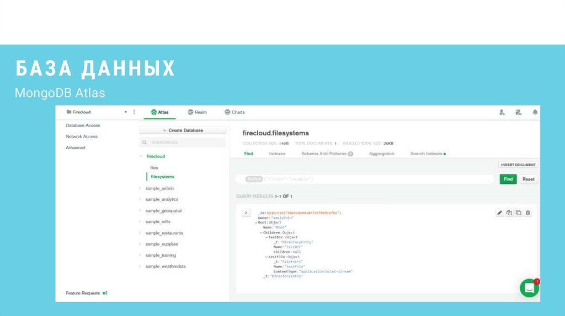
Task: Click the clone document icon
Action: (x=519, y=213)
